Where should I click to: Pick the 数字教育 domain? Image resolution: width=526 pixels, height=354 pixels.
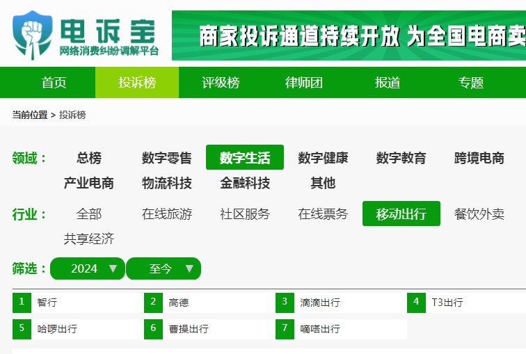pyautogui.click(x=401, y=158)
